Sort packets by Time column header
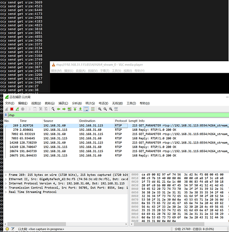The image size is (229, 232). pos(31,121)
